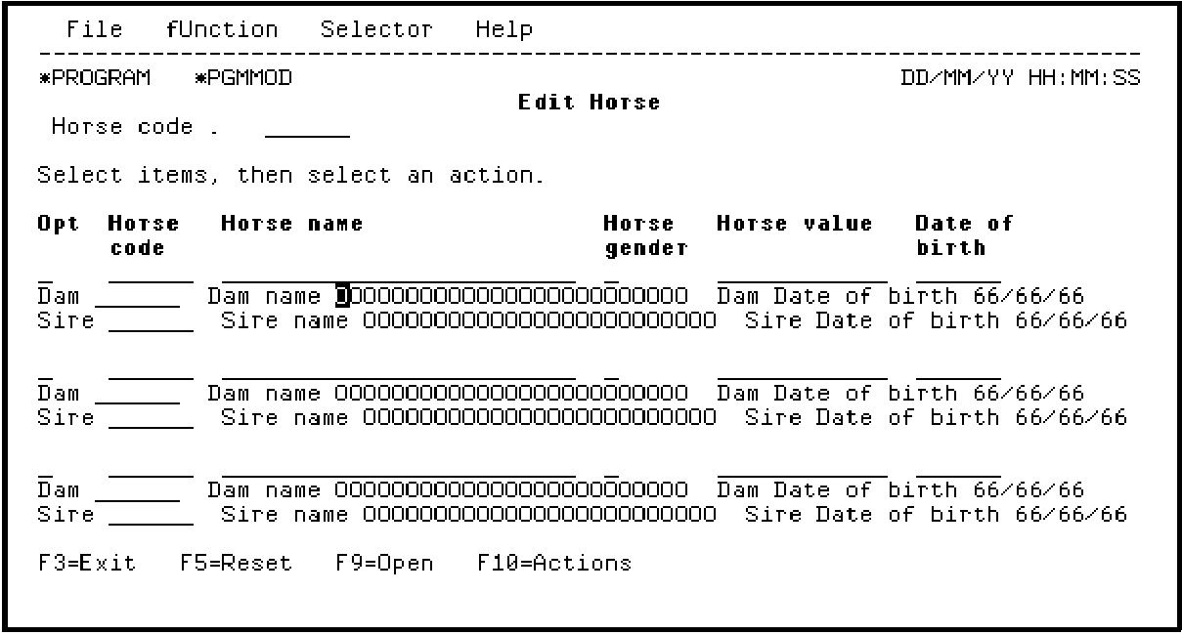
Task: Open the Help menu
Action: (504, 30)
